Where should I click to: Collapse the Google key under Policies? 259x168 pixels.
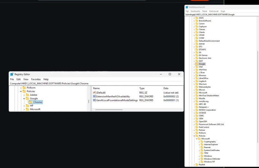tap(24, 99)
